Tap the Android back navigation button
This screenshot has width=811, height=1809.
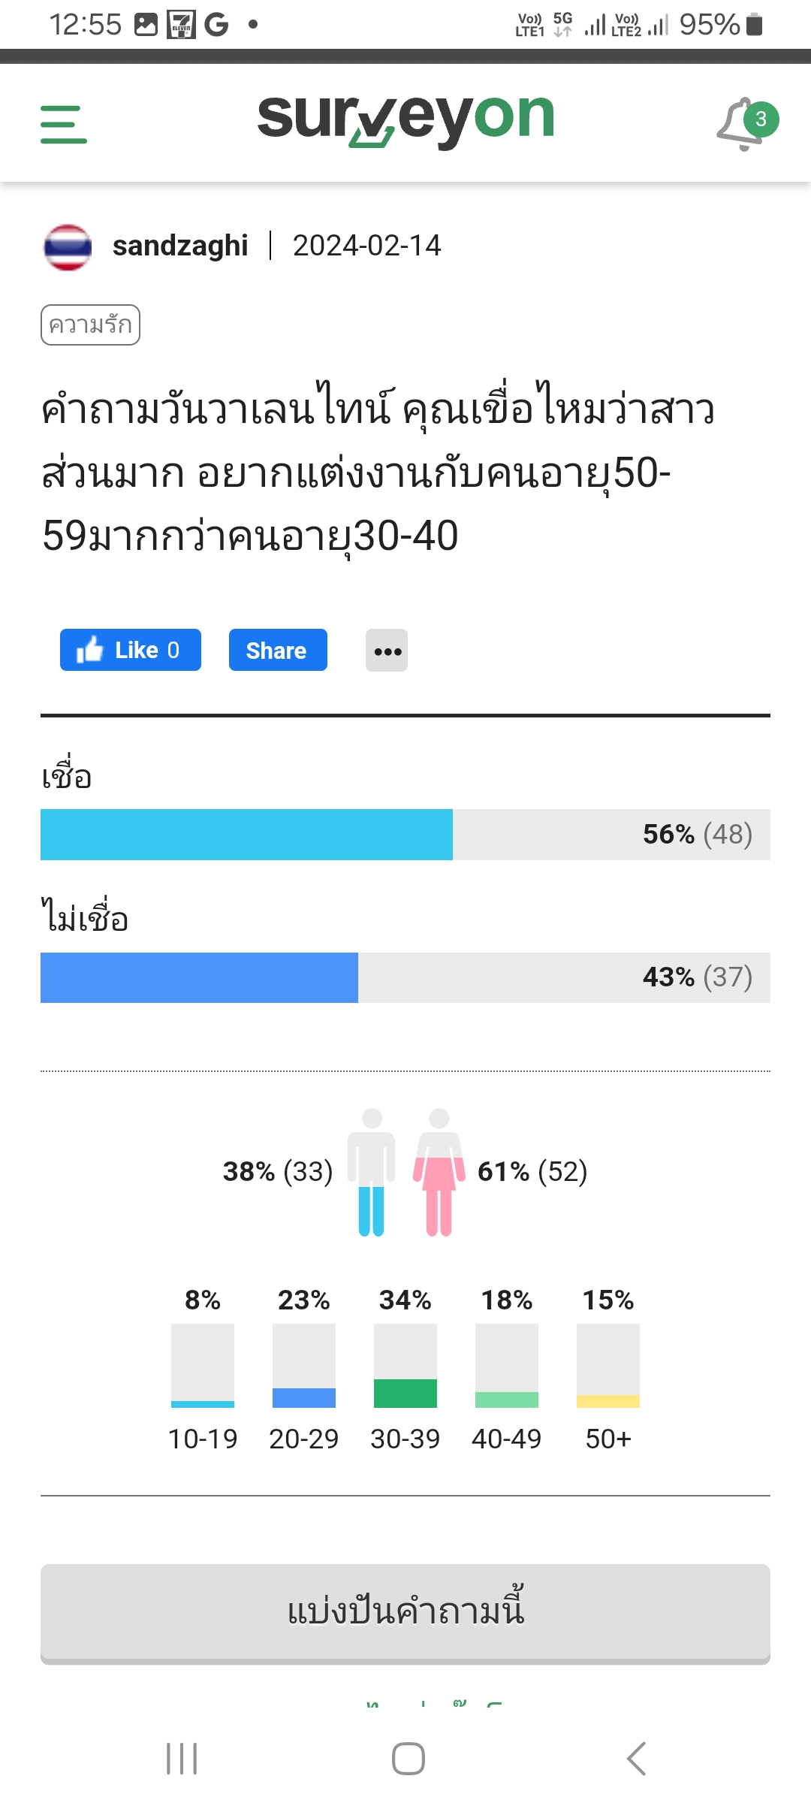coord(636,1759)
